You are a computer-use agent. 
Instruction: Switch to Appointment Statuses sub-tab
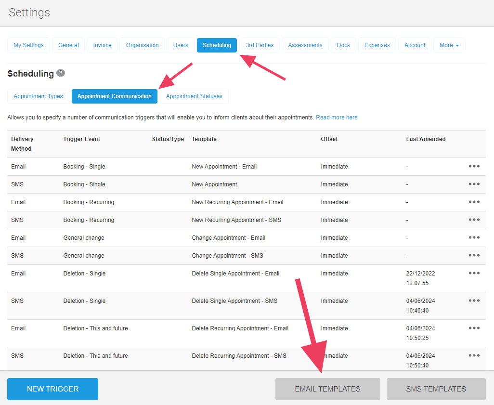[x=194, y=96]
